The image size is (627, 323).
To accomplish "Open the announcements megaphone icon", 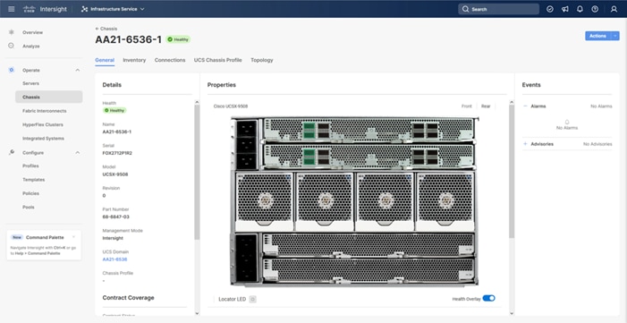I will click(x=565, y=9).
